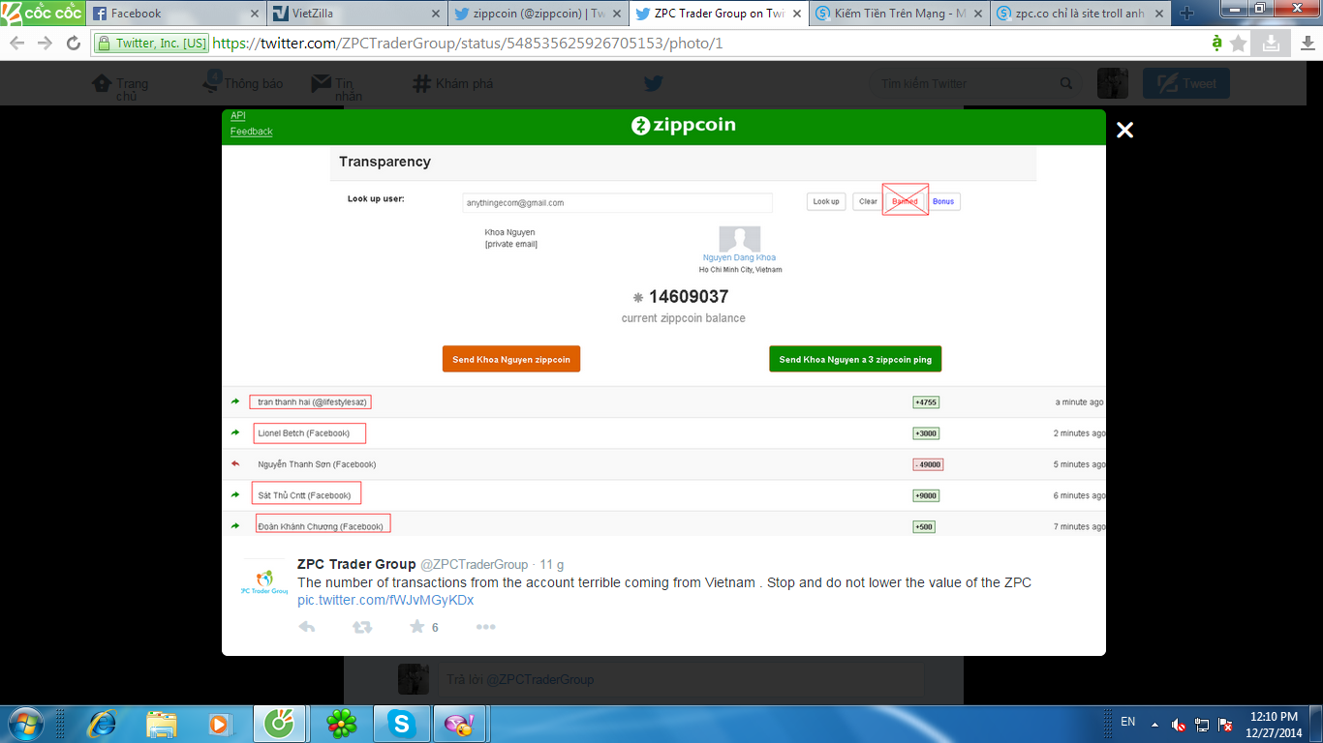Open Yahoo Messenger from the taskbar
The height and width of the screenshot is (743, 1323).
coord(458,723)
